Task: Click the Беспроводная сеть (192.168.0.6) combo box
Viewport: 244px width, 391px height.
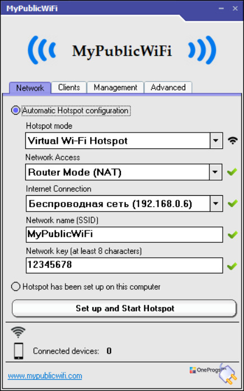Action: [124, 204]
